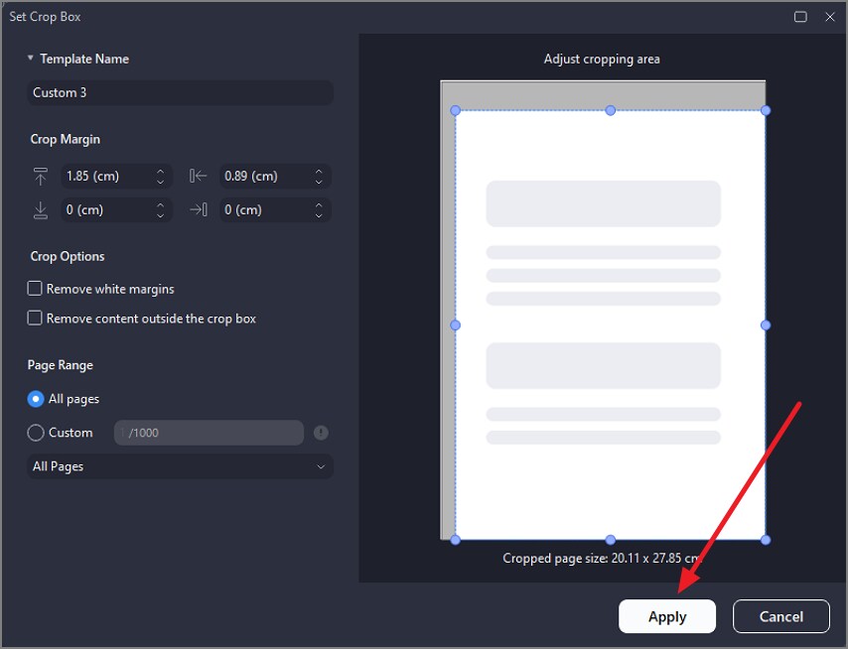Screen dimensions: 848x649
Task: Choose the Custom page range option
Action: 34,433
